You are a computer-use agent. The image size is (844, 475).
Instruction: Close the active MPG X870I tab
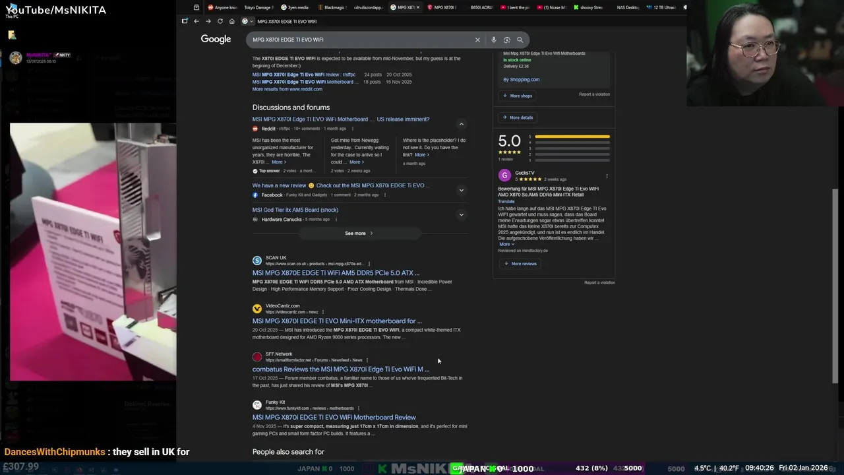pyautogui.click(x=418, y=7)
